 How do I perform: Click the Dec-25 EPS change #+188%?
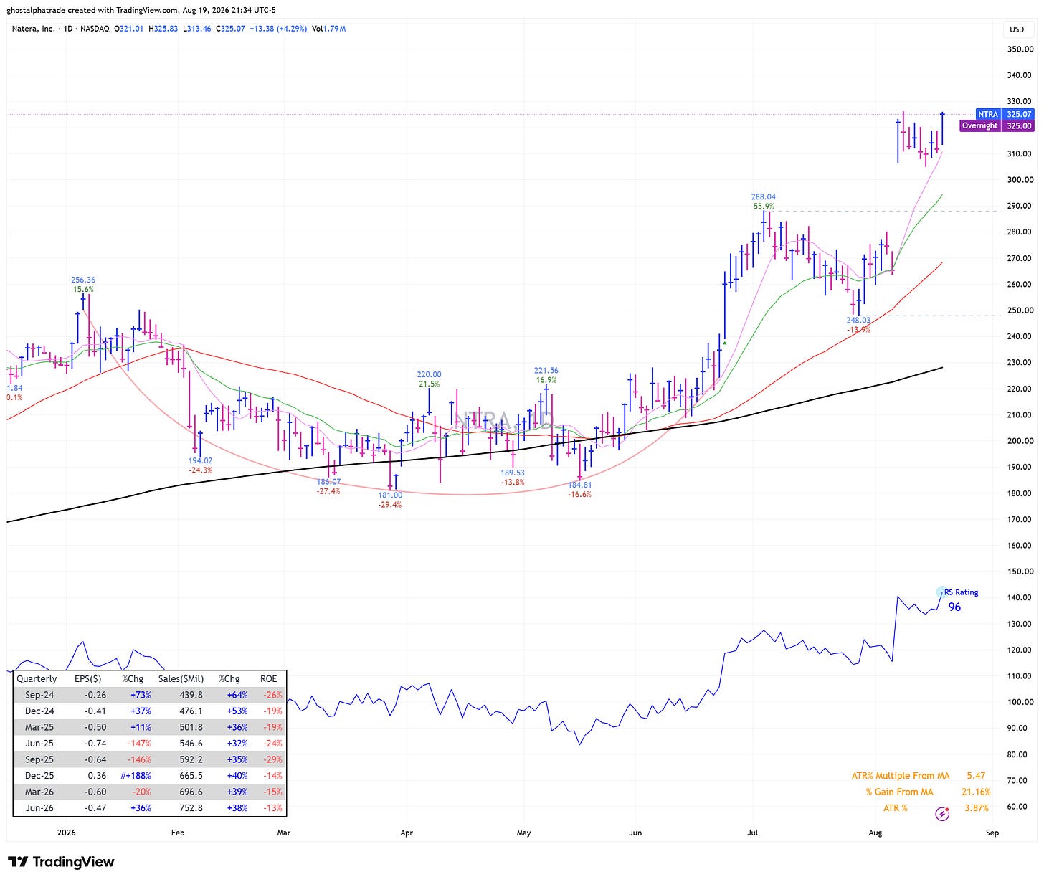pyautogui.click(x=136, y=776)
